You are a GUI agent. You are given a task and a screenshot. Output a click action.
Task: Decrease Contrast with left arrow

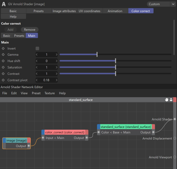point(37,74)
